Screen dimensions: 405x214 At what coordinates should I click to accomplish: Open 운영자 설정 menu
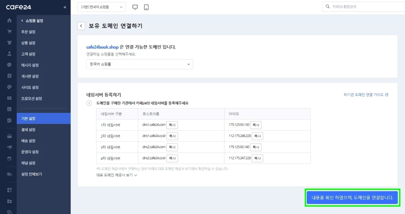[30, 152]
